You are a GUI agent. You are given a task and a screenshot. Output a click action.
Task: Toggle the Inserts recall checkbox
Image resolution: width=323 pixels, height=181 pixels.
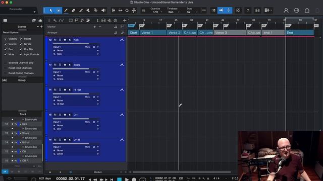[21, 39]
